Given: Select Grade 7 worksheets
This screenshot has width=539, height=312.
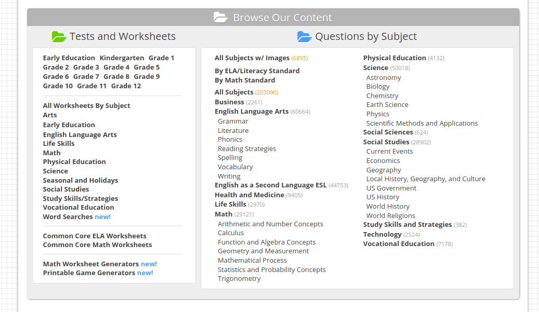Looking at the screenshot, I should [x=86, y=77].
